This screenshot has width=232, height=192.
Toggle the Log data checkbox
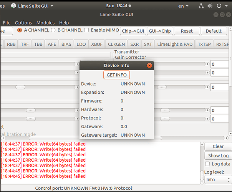(x=207, y=164)
